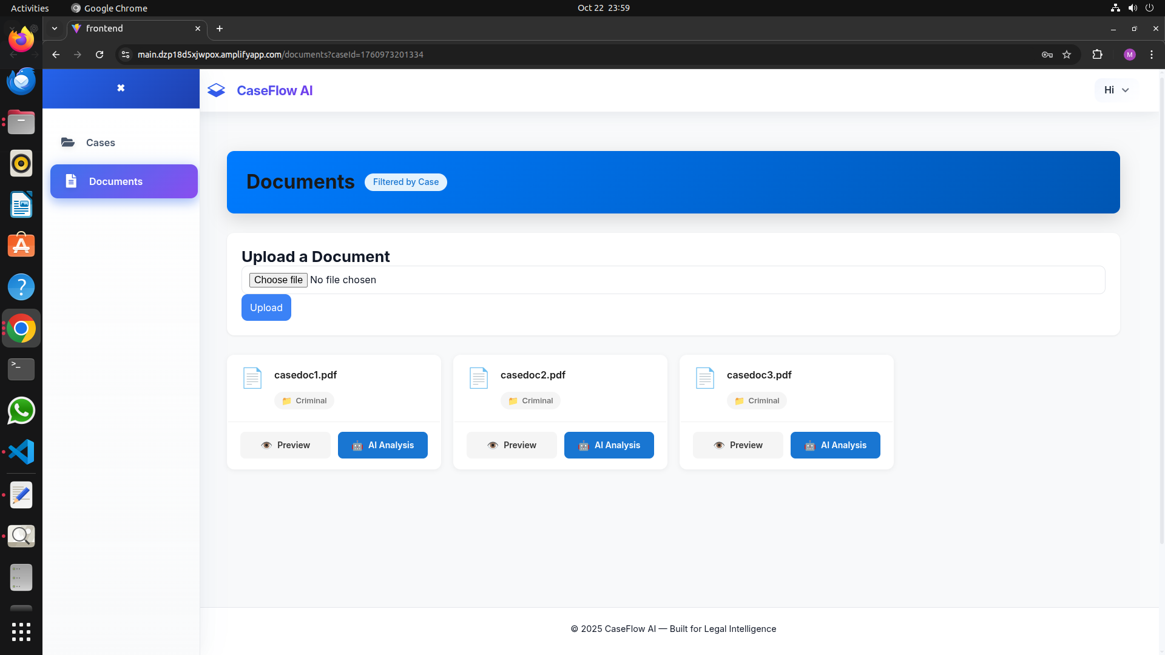Image resolution: width=1165 pixels, height=655 pixels.
Task: Open Visual Studio Code from dock
Action: [x=21, y=452]
